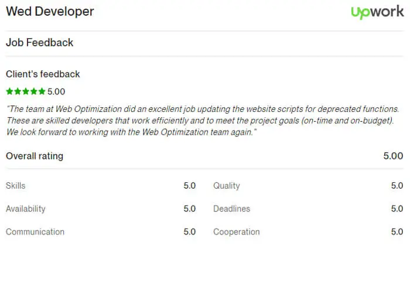
Task: Click the first green star
Action: [10, 91]
